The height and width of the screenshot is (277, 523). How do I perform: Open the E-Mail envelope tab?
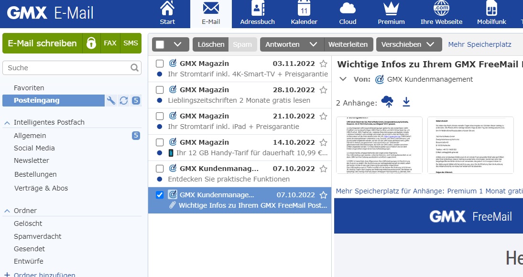[x=211, y=13]
